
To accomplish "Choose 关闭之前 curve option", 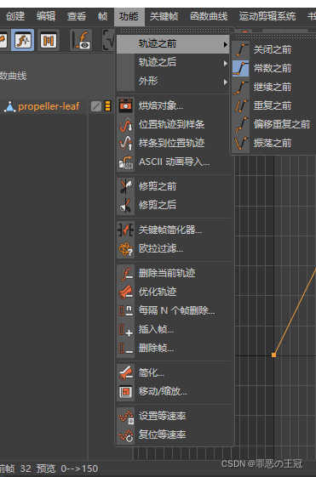I will 273,49.
